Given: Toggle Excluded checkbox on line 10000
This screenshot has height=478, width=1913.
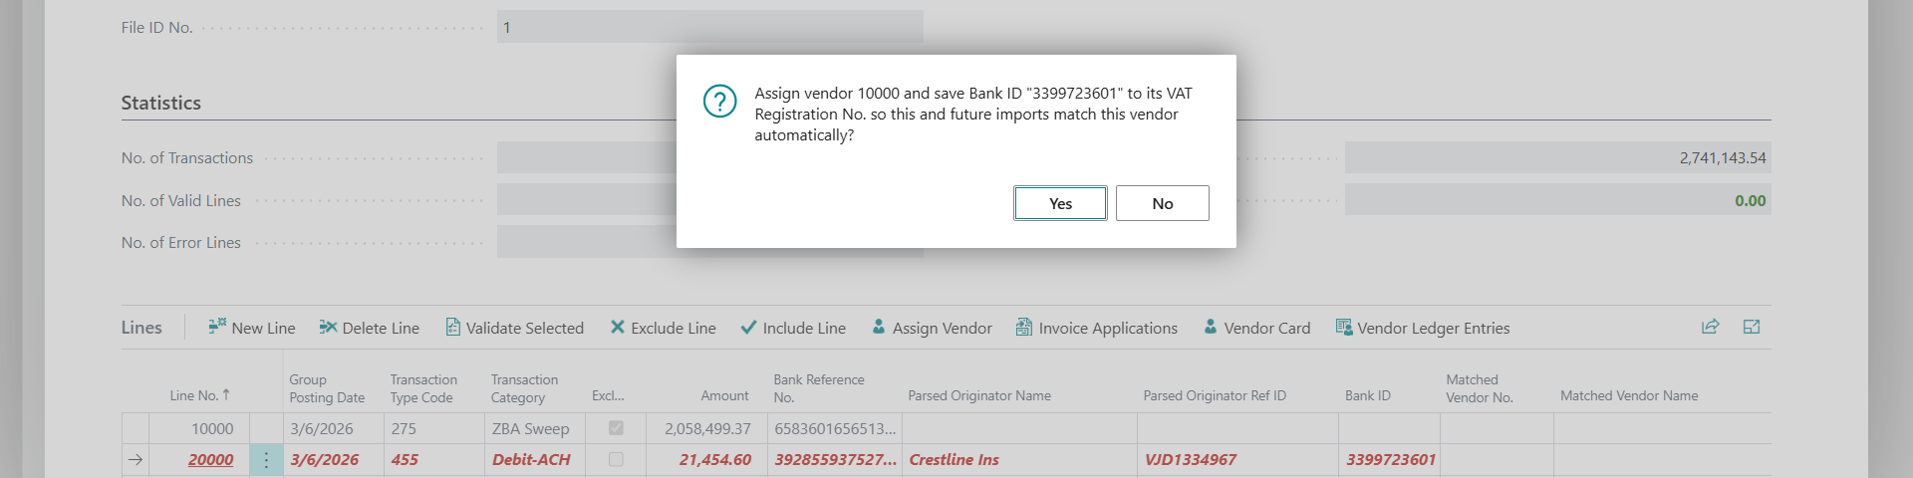Looking at the screenshot, I should click(x=616, y=428).
